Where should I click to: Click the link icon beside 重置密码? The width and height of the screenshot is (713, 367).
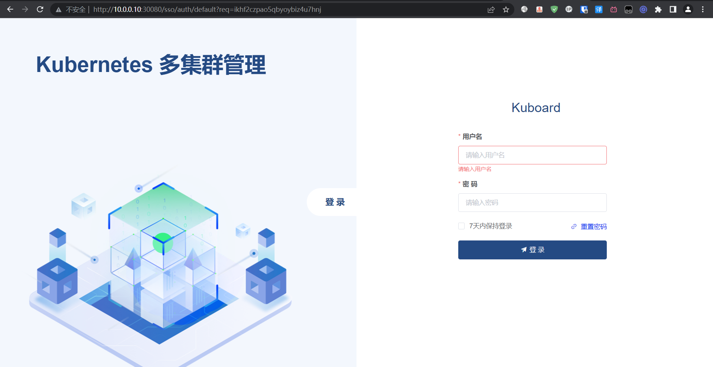pyautogui.click(x=574, y=226)
